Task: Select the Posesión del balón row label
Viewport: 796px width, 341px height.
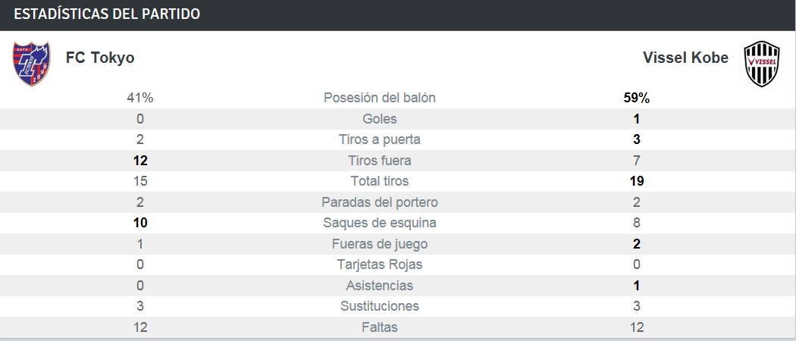Action: 379,98
